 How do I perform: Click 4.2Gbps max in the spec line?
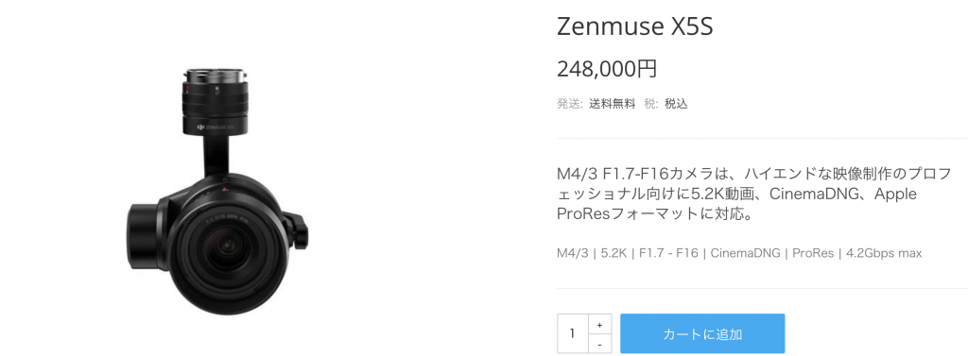(884, 254)
